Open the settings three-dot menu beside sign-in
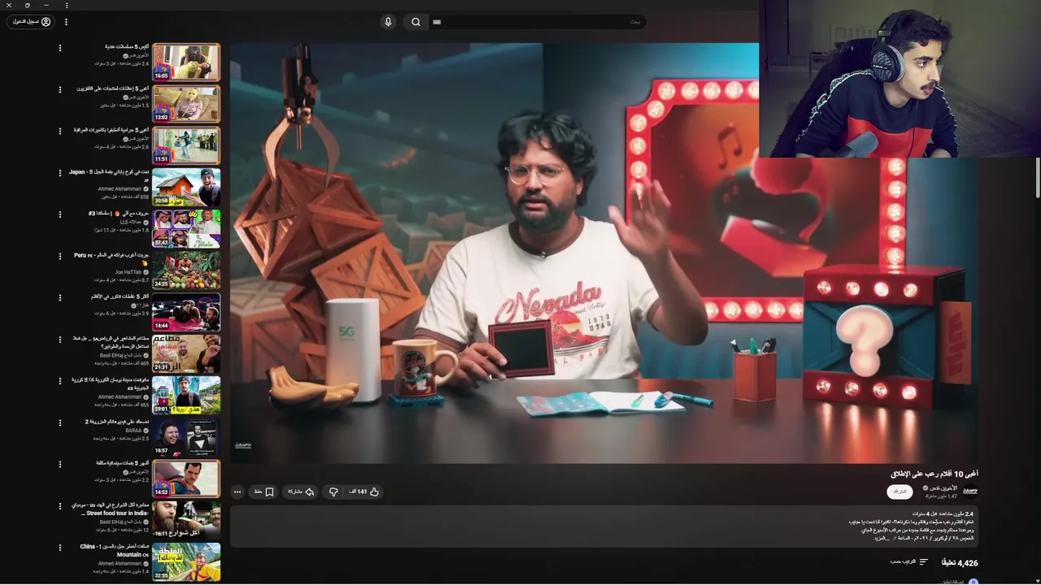 pyautogui.click(x=66, y=22)
